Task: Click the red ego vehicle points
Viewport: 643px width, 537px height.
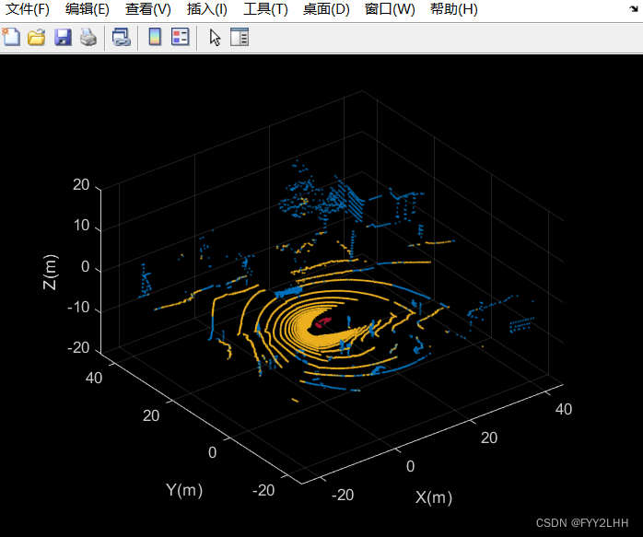Action: click(322, 322)
